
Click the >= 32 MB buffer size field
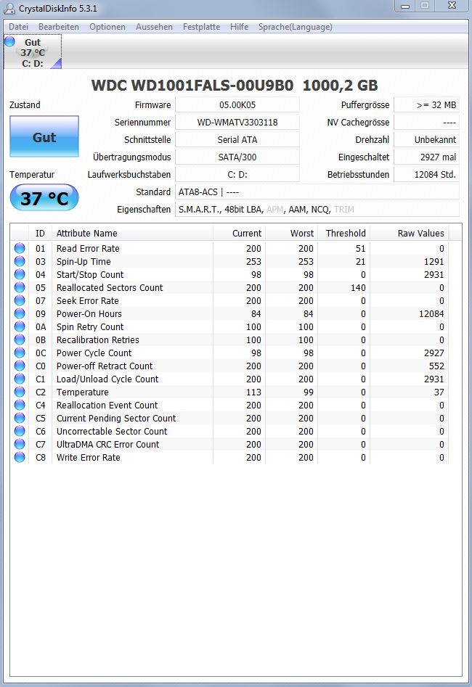click(426, 104)
